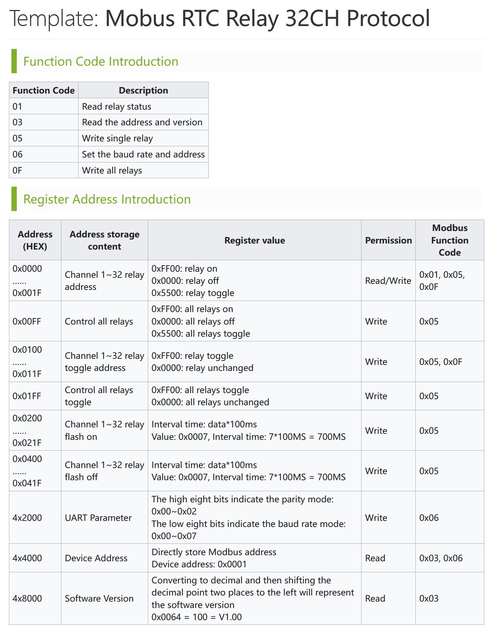The height and width of the screenshot is (628, 495).
Task: Click the "Read relay status" description cell
Action: pyautogui.click(x=116, y=106)
